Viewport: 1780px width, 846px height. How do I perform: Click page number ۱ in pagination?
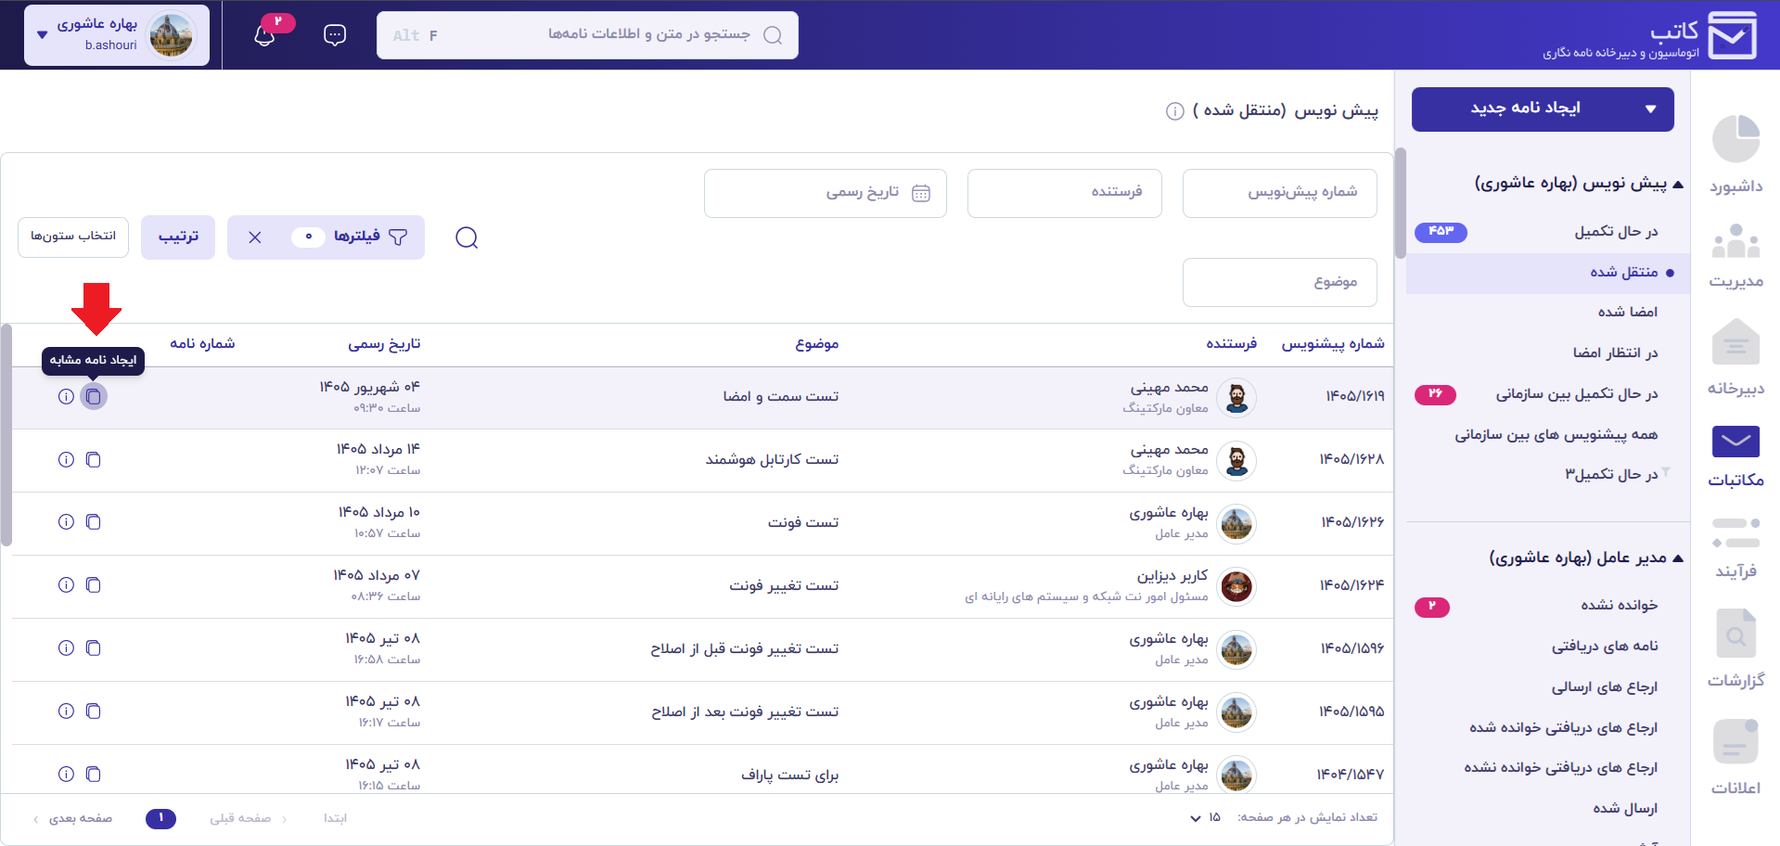point(160,818)
